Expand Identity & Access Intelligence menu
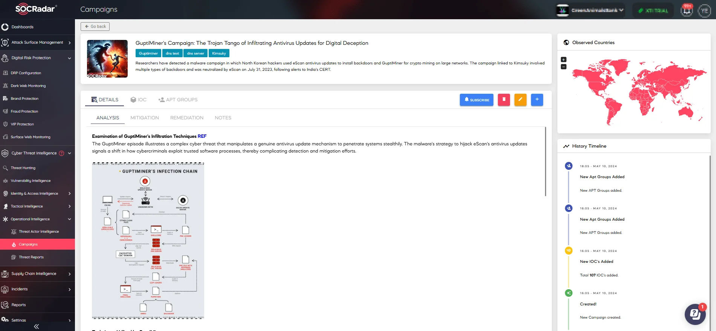The height and width of the screenshot is (331, 716). click(37, 194)
